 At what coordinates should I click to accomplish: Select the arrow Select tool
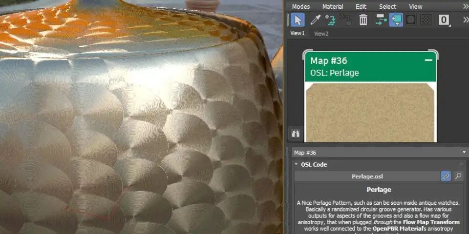pyautogui.click(x=298, y=20)
